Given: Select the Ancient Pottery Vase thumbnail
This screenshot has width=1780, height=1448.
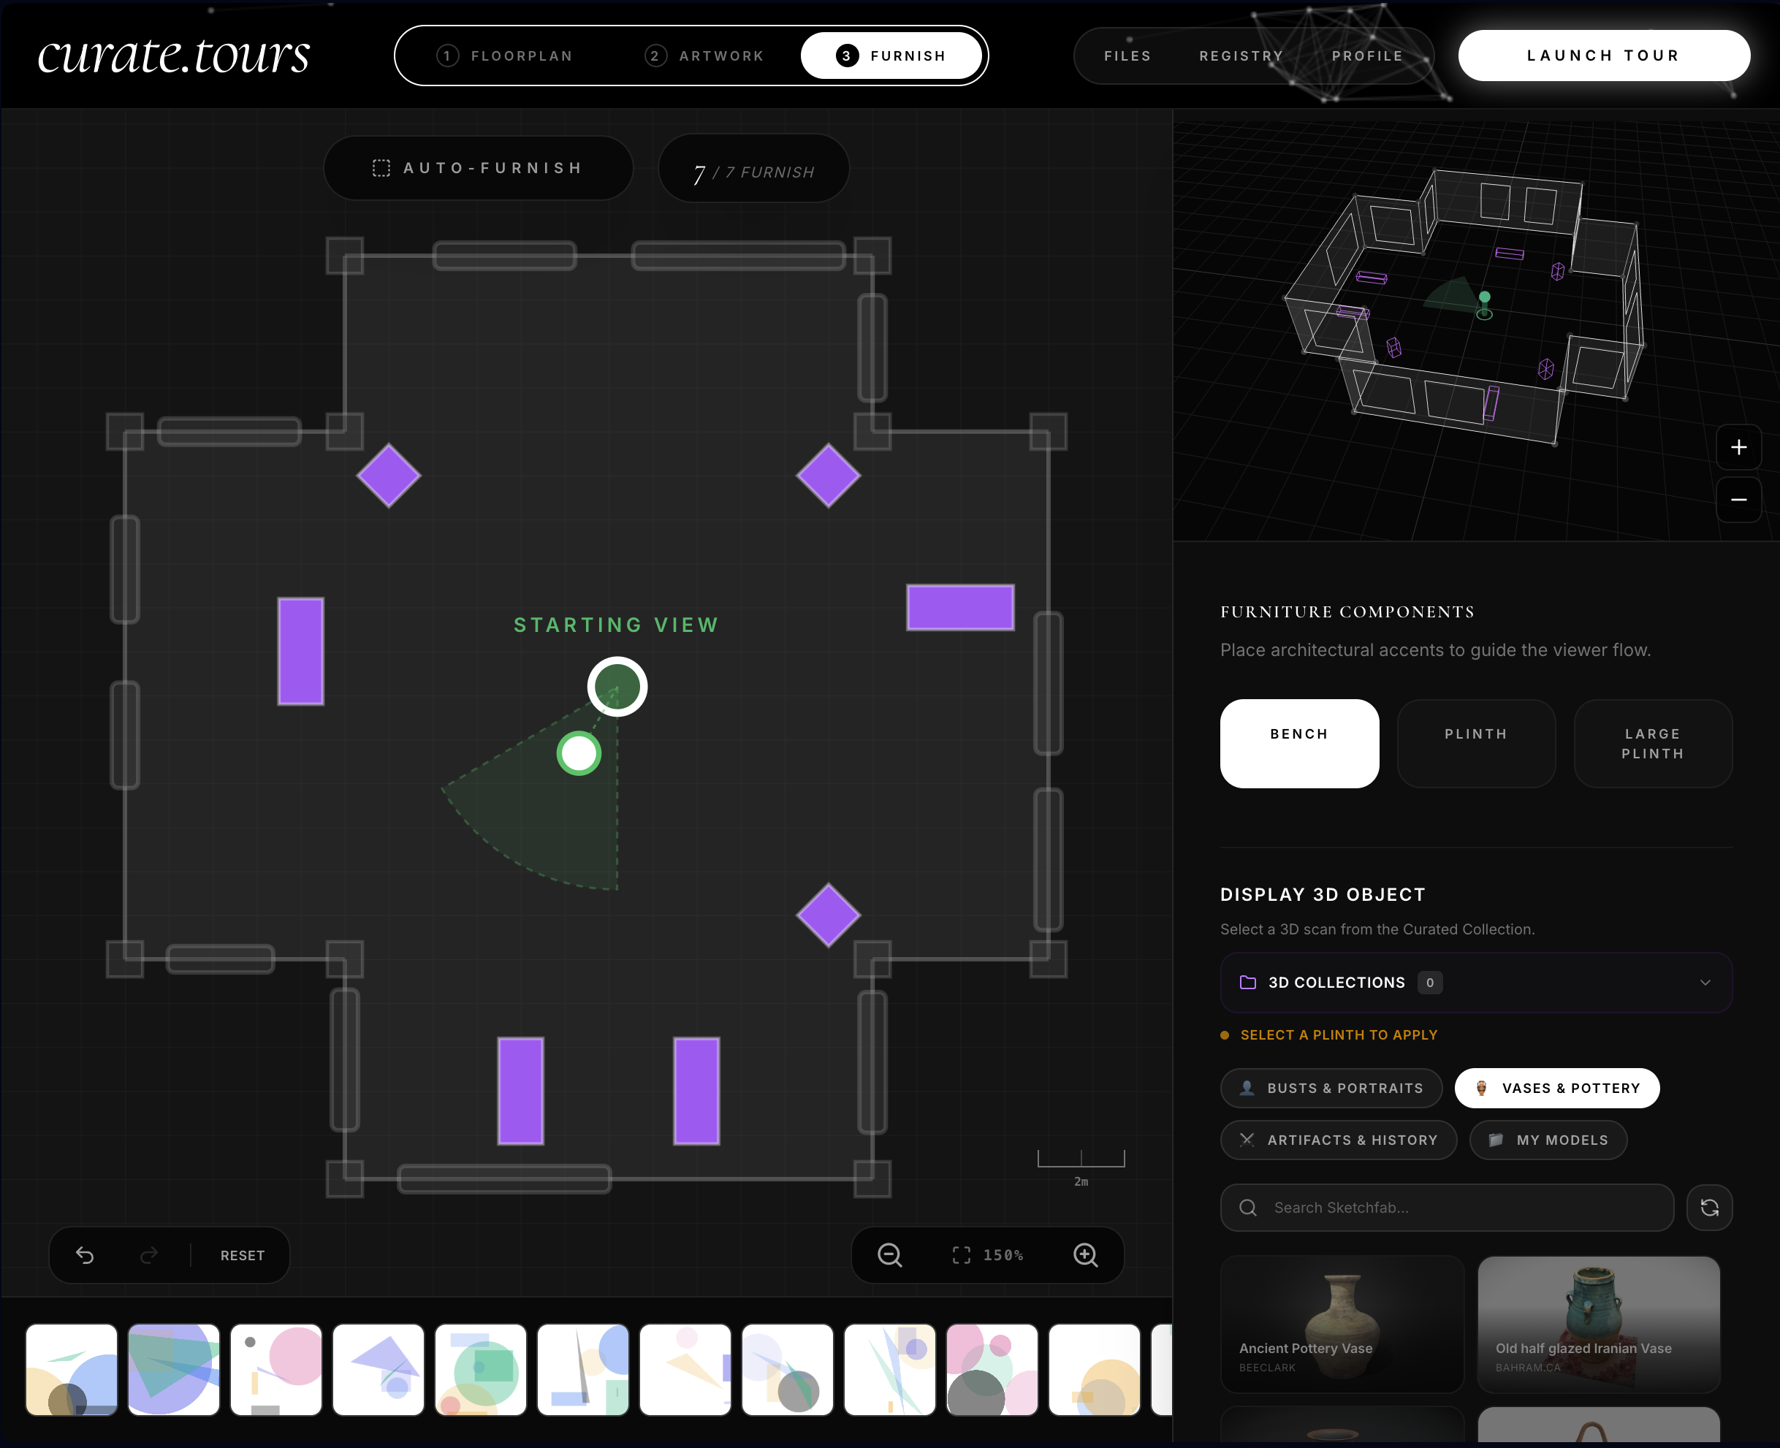Looking at the screenshot, I should [x=1342, y=1326].
